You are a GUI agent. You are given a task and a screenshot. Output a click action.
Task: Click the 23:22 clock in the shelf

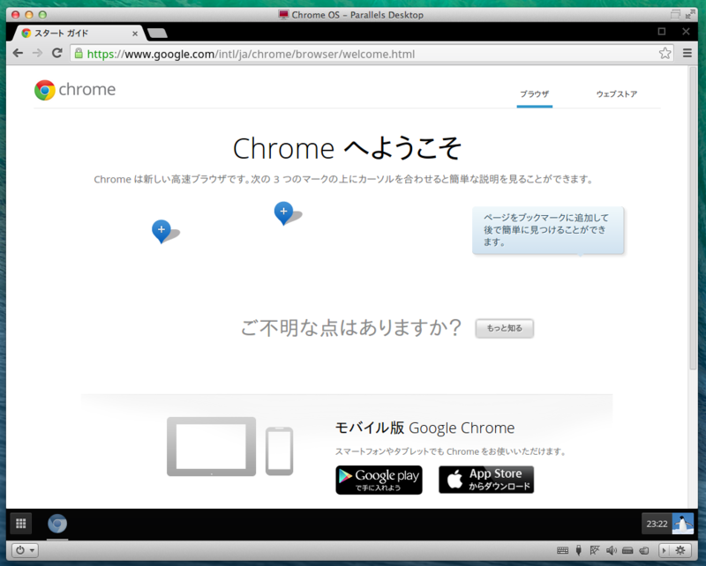tap(657, 524)
